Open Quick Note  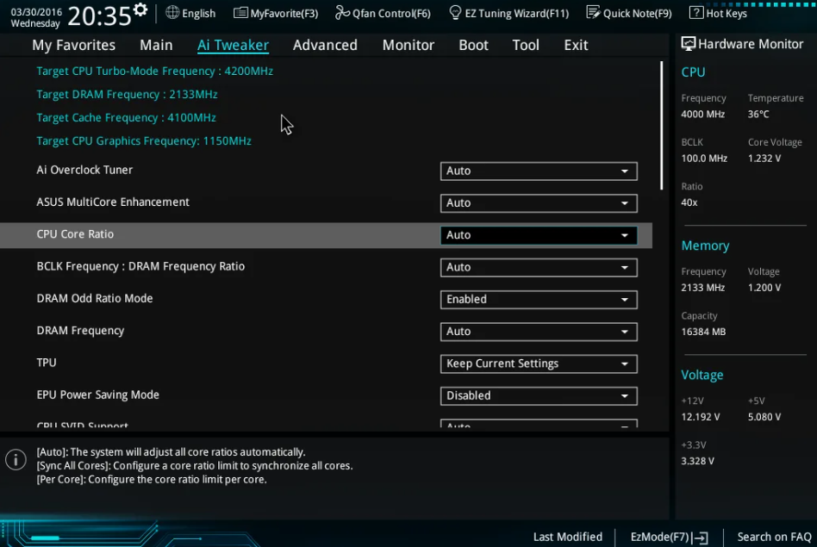coord(628,12)
